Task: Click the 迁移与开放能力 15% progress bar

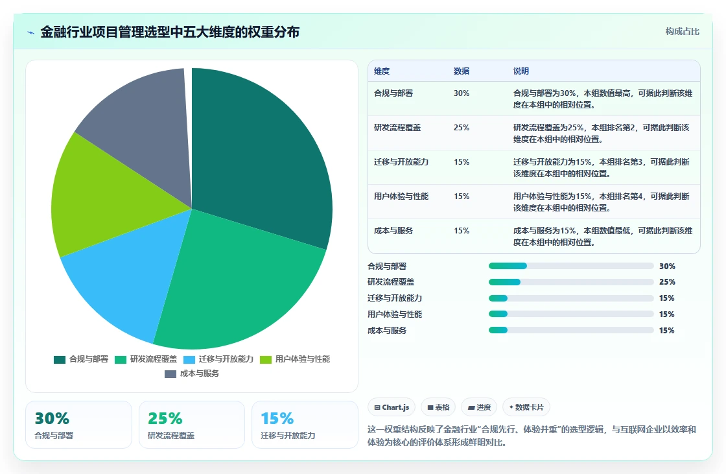Action: pos(571,298)
